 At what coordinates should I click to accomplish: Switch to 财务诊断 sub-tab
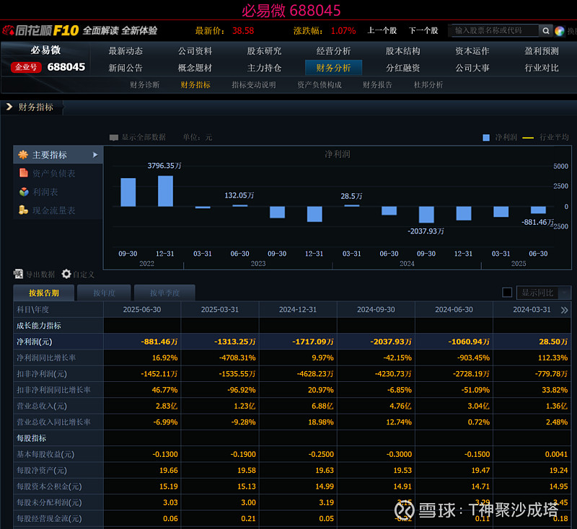[x=145, y=85]
